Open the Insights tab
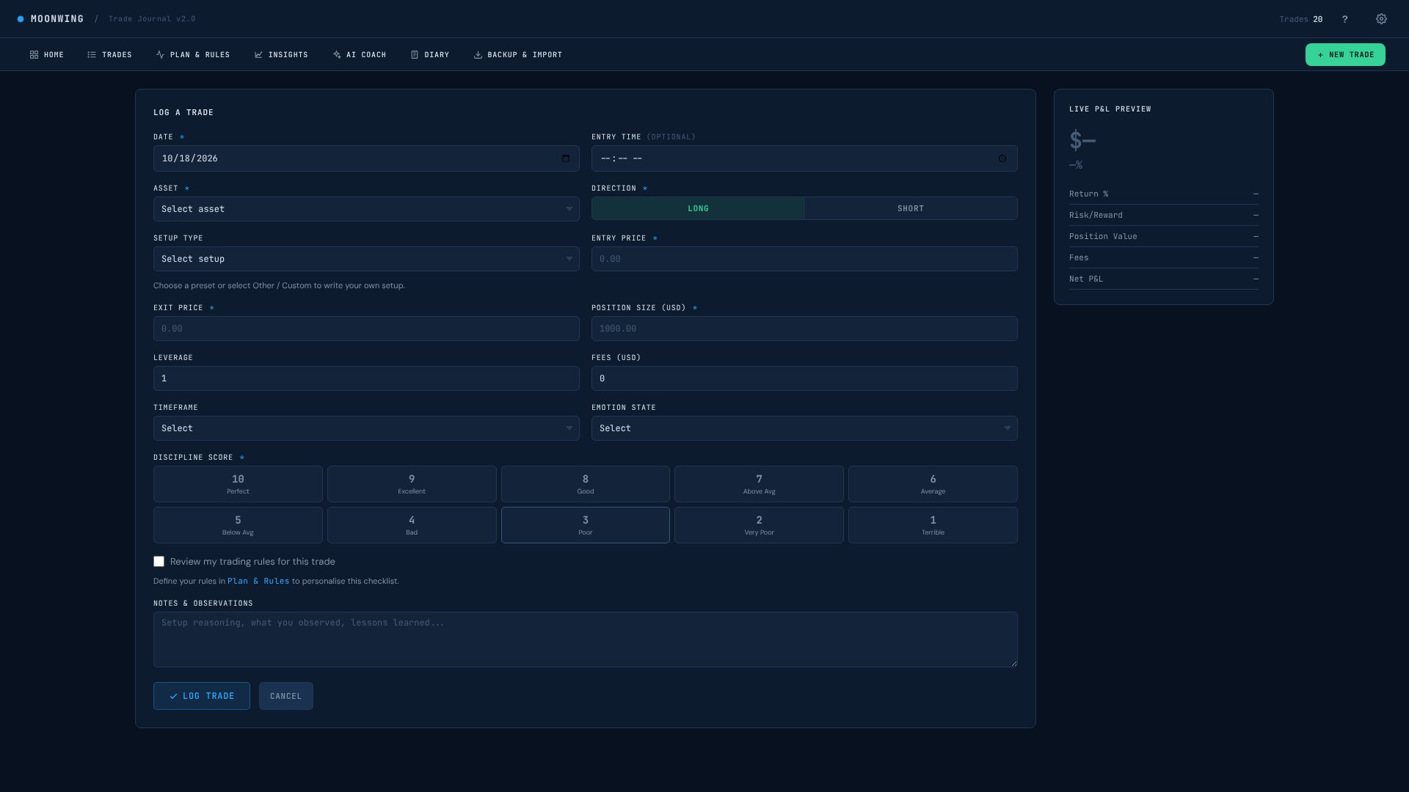Screen dimensions: 1409x792 coord(281,55)
